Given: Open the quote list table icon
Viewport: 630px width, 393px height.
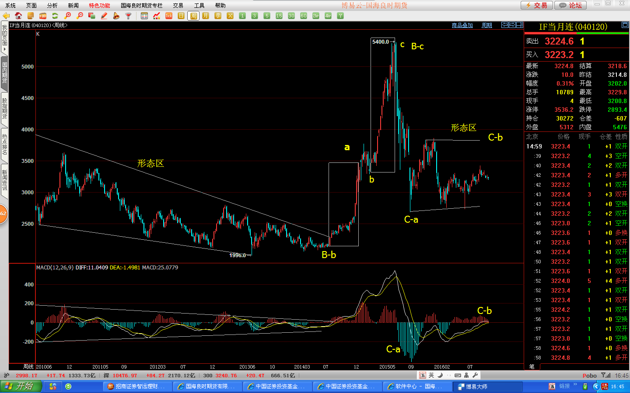Looking at the screenshot, I should click(x=144, y=16).
